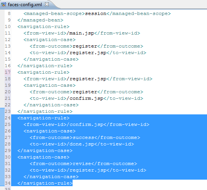Click '/confirm.jsp' on line 21

pyautogui.click(x=85, y=98)
